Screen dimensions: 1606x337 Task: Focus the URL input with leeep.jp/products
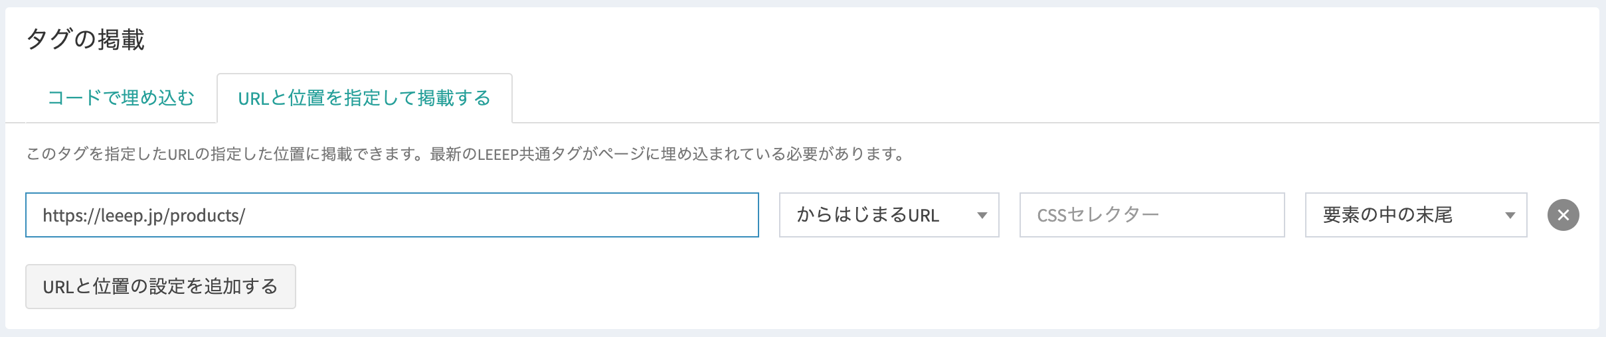point(392,215)
